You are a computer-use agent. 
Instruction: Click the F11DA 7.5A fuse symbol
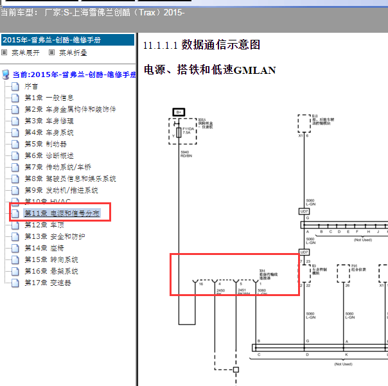[179, 132]
